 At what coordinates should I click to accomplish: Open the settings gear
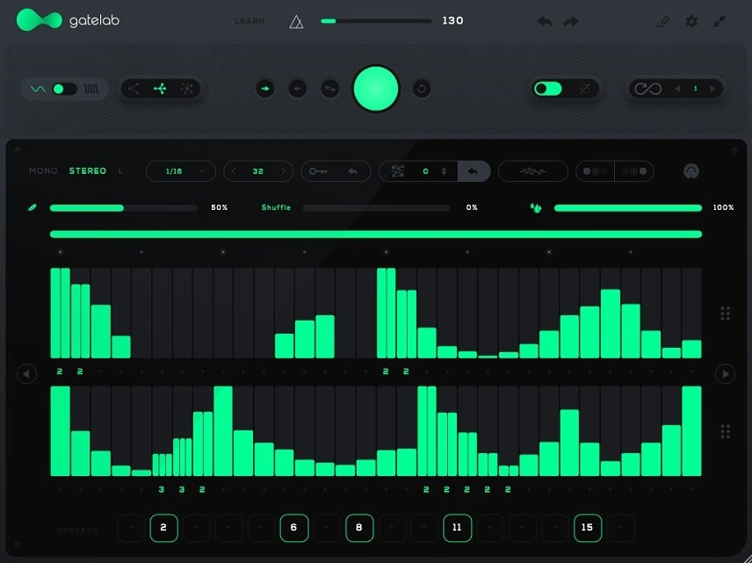click(x=691, y=21)
